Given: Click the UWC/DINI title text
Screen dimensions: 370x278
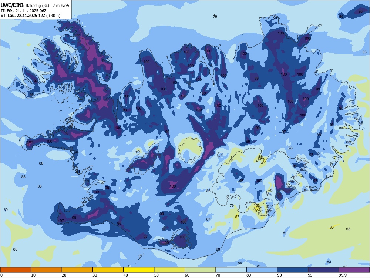Looking at the screenshot, I should [x=12, y=6].
